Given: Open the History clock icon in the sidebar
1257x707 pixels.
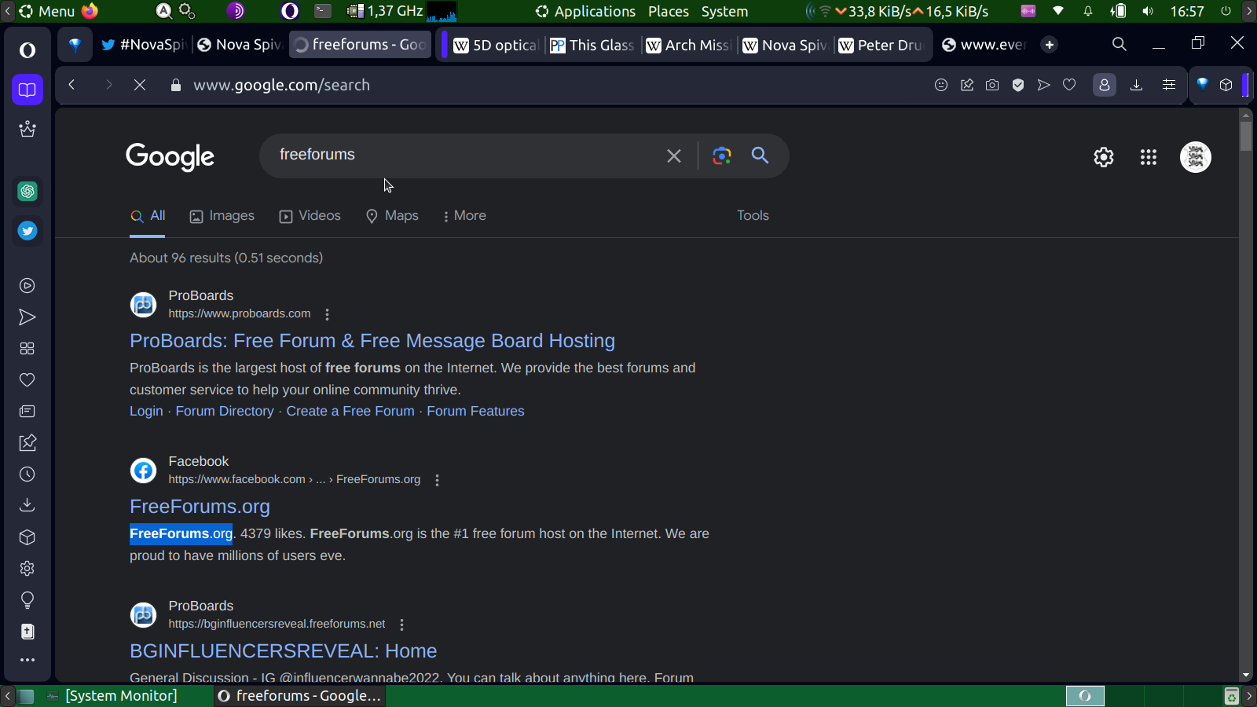Looking at the screenshot, I should (27, 474).
